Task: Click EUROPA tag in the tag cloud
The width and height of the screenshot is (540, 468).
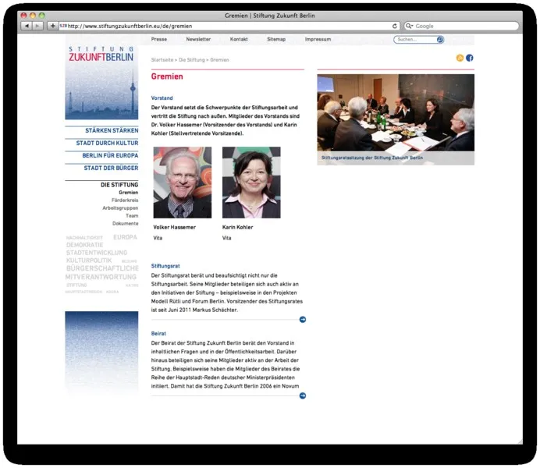Action: click(x=125, y=237)
